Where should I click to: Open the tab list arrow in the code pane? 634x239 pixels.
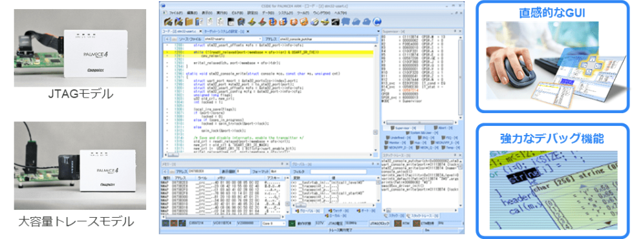coord(378,32)
